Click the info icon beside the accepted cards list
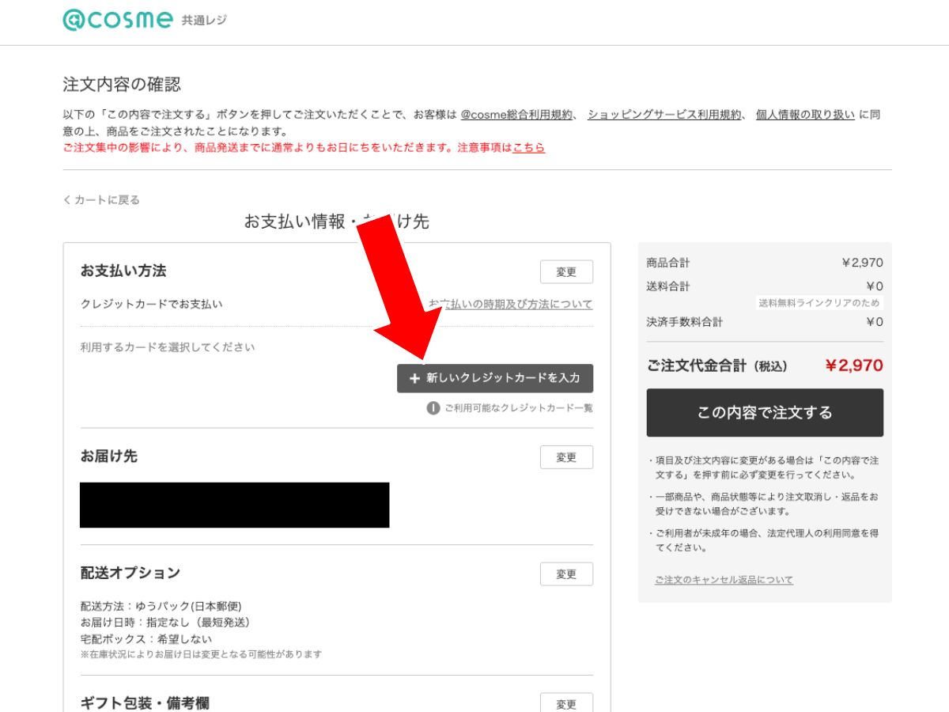Screen dimensions: 949x712 click(x=433, y=408)
